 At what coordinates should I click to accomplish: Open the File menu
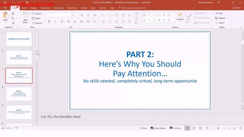[5, 8]
